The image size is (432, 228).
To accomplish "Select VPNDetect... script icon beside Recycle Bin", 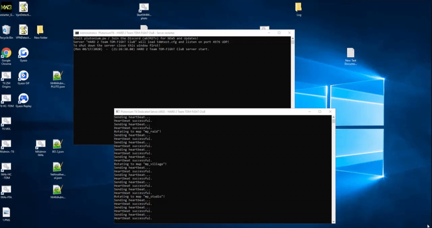I will point(23,32).
